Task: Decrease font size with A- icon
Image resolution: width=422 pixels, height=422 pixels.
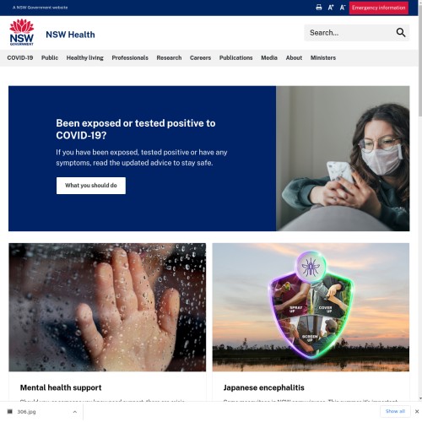Action: 343,8
